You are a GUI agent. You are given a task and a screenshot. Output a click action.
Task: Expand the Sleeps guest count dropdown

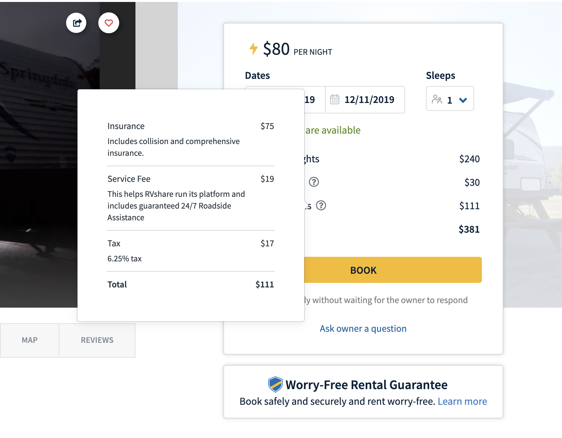tap(450, 99)
